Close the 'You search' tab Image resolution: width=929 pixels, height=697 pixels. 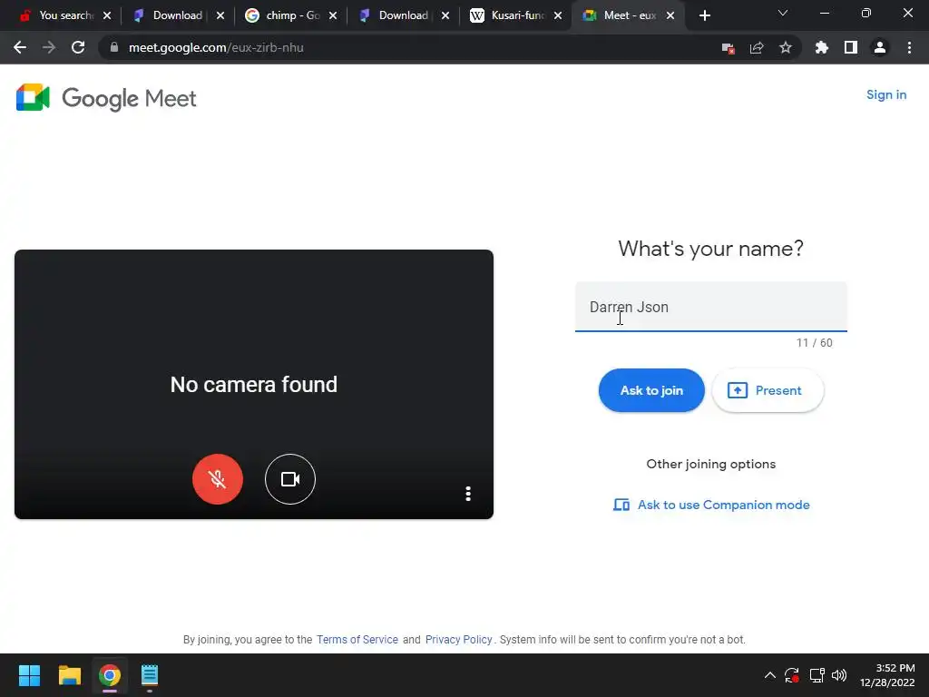point(107,15)
